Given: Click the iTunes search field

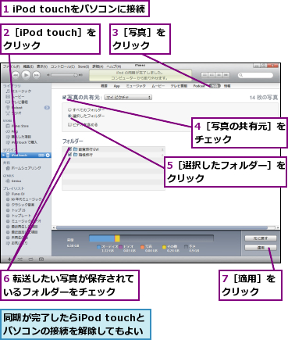Looking at the screenshot, I should point(256,75).
